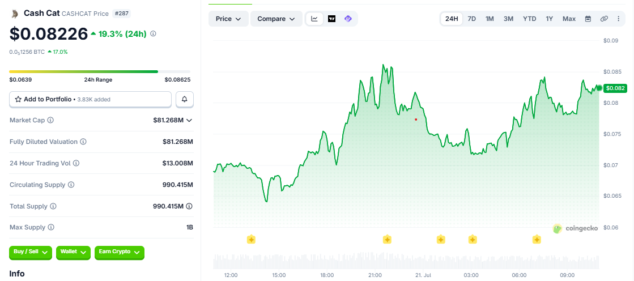Open the Wallet dropdown
The height and width of the screenshot is (281, 634).
coord(73,252)
